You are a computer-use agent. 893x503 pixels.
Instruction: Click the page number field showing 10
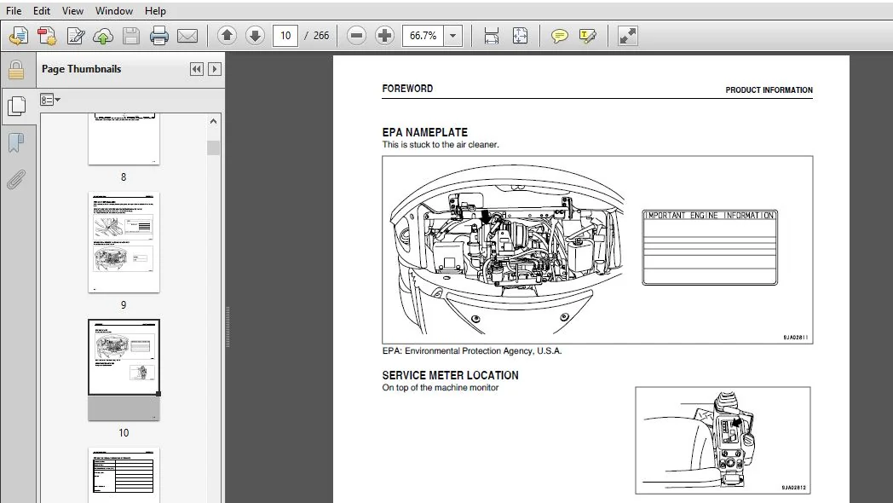pyautogui.click(x=285, y=36)
